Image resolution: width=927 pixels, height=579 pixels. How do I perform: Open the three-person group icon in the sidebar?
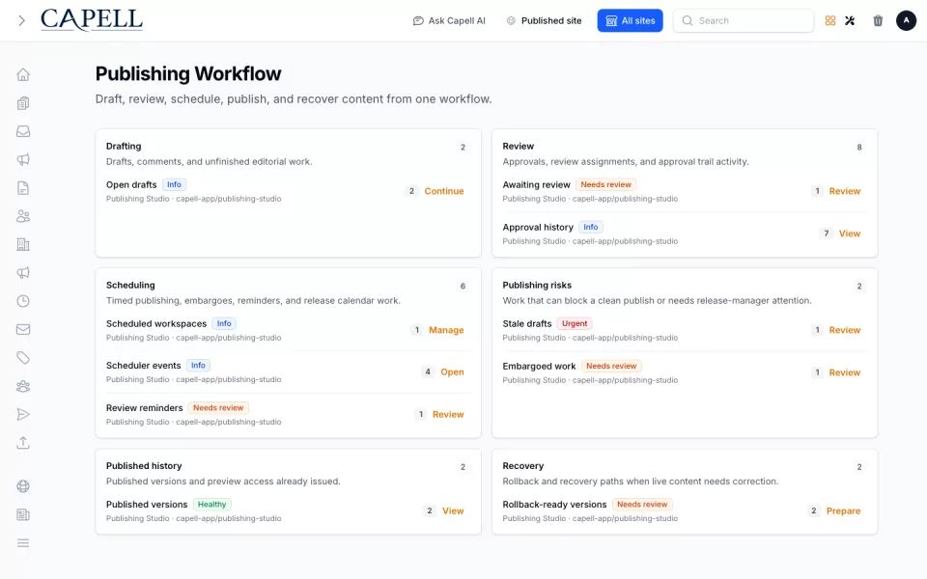(x=23, y=386)
